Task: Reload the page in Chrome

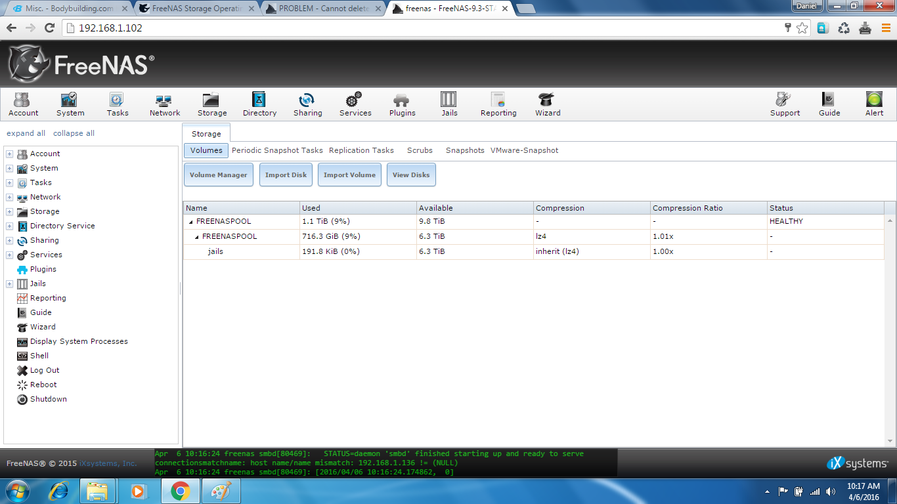Action: pos(49,28)
